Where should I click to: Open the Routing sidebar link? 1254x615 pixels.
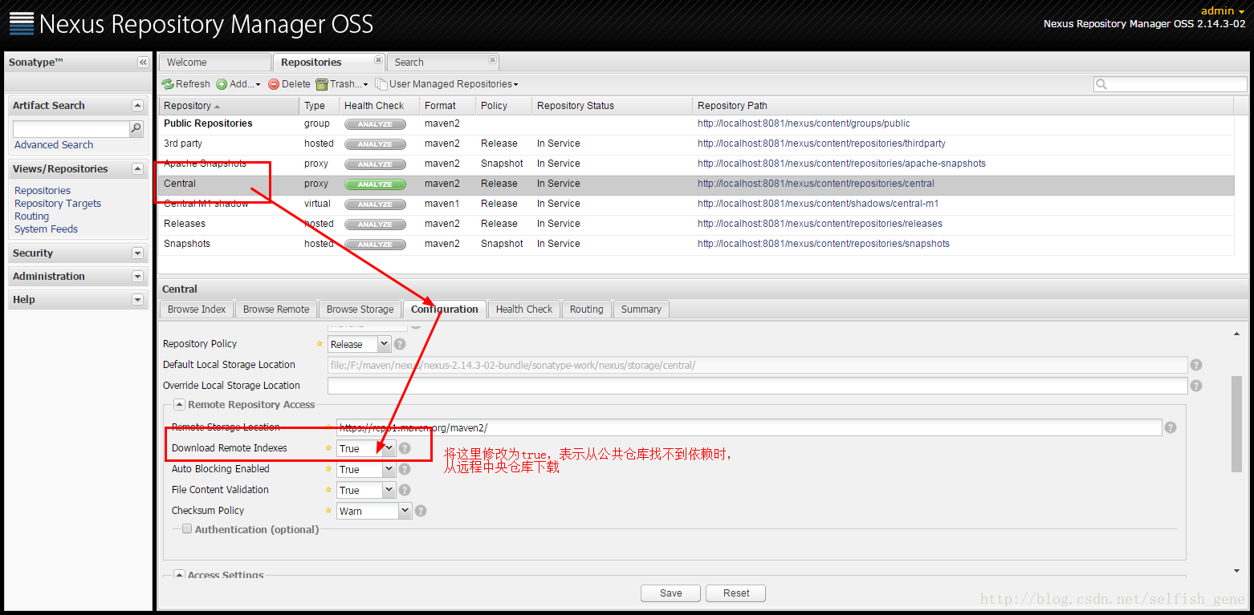(x=31, y=216)
